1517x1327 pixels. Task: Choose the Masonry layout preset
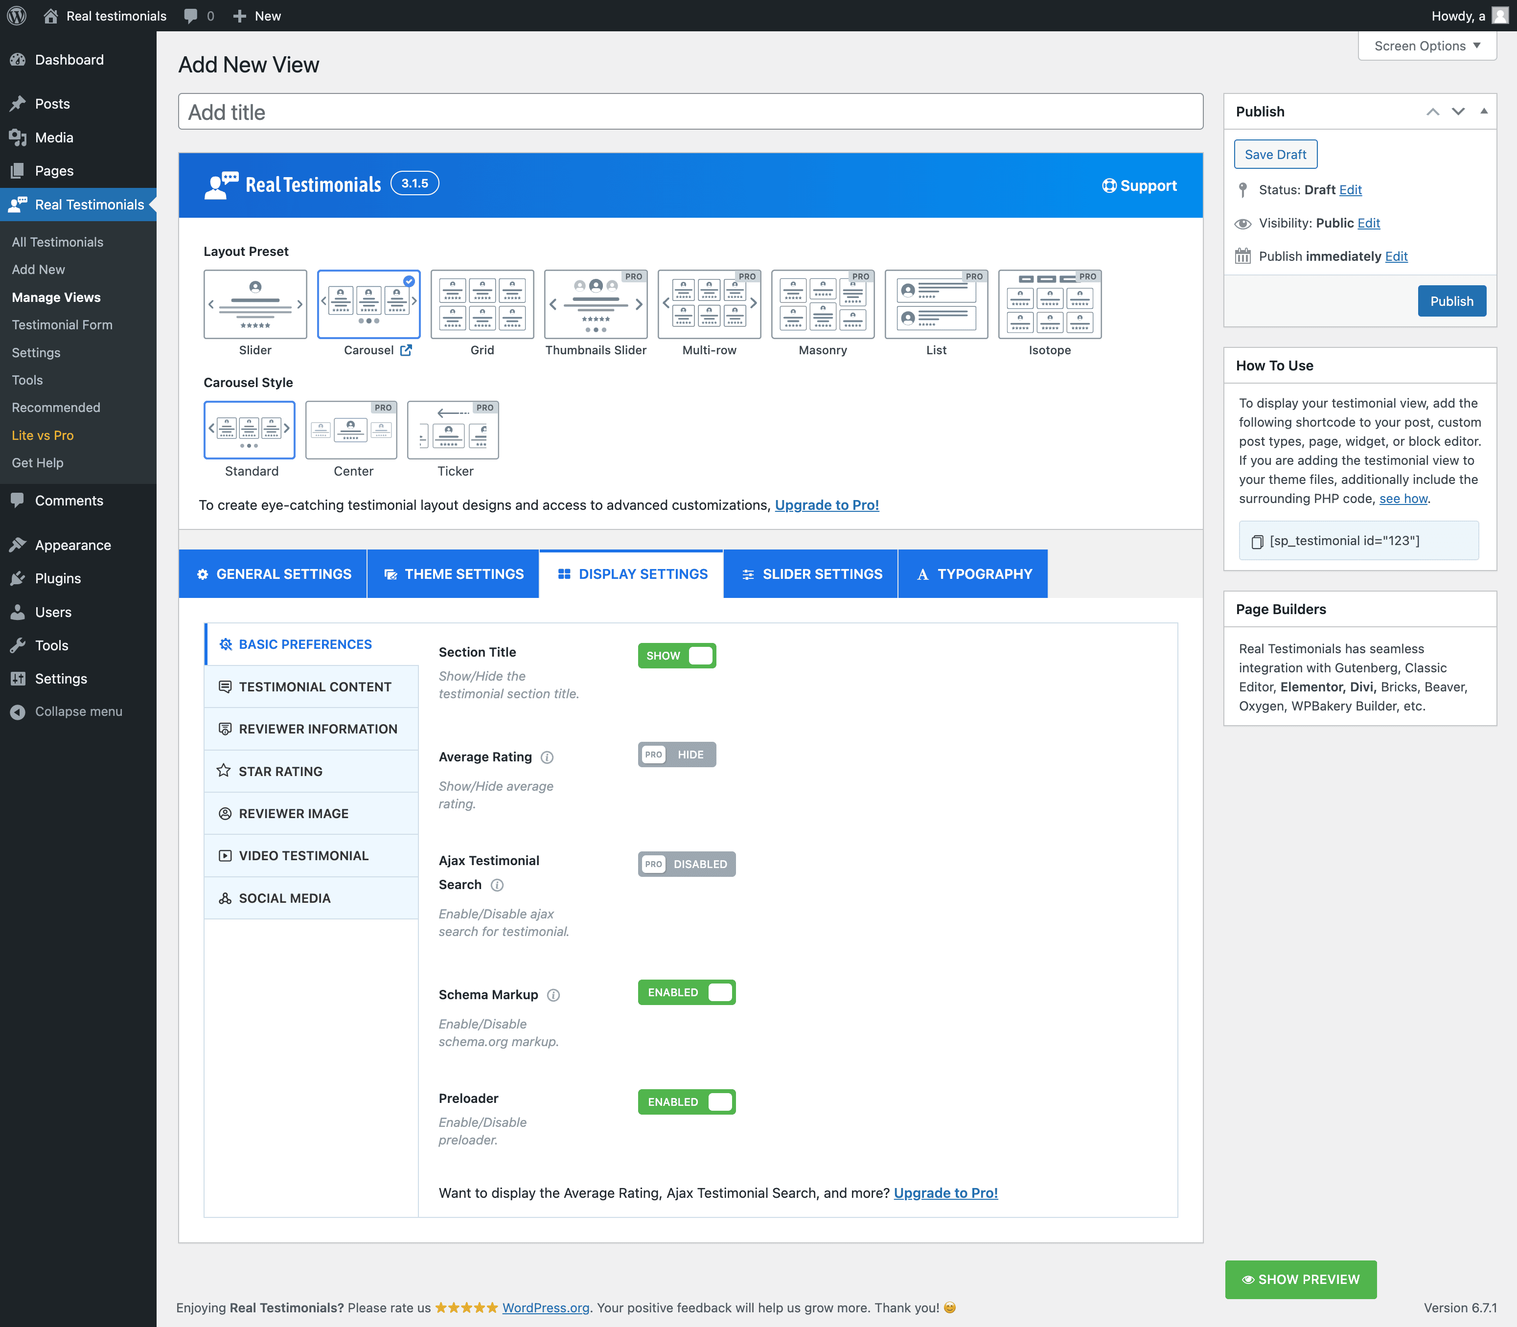[x=823, y=304]
